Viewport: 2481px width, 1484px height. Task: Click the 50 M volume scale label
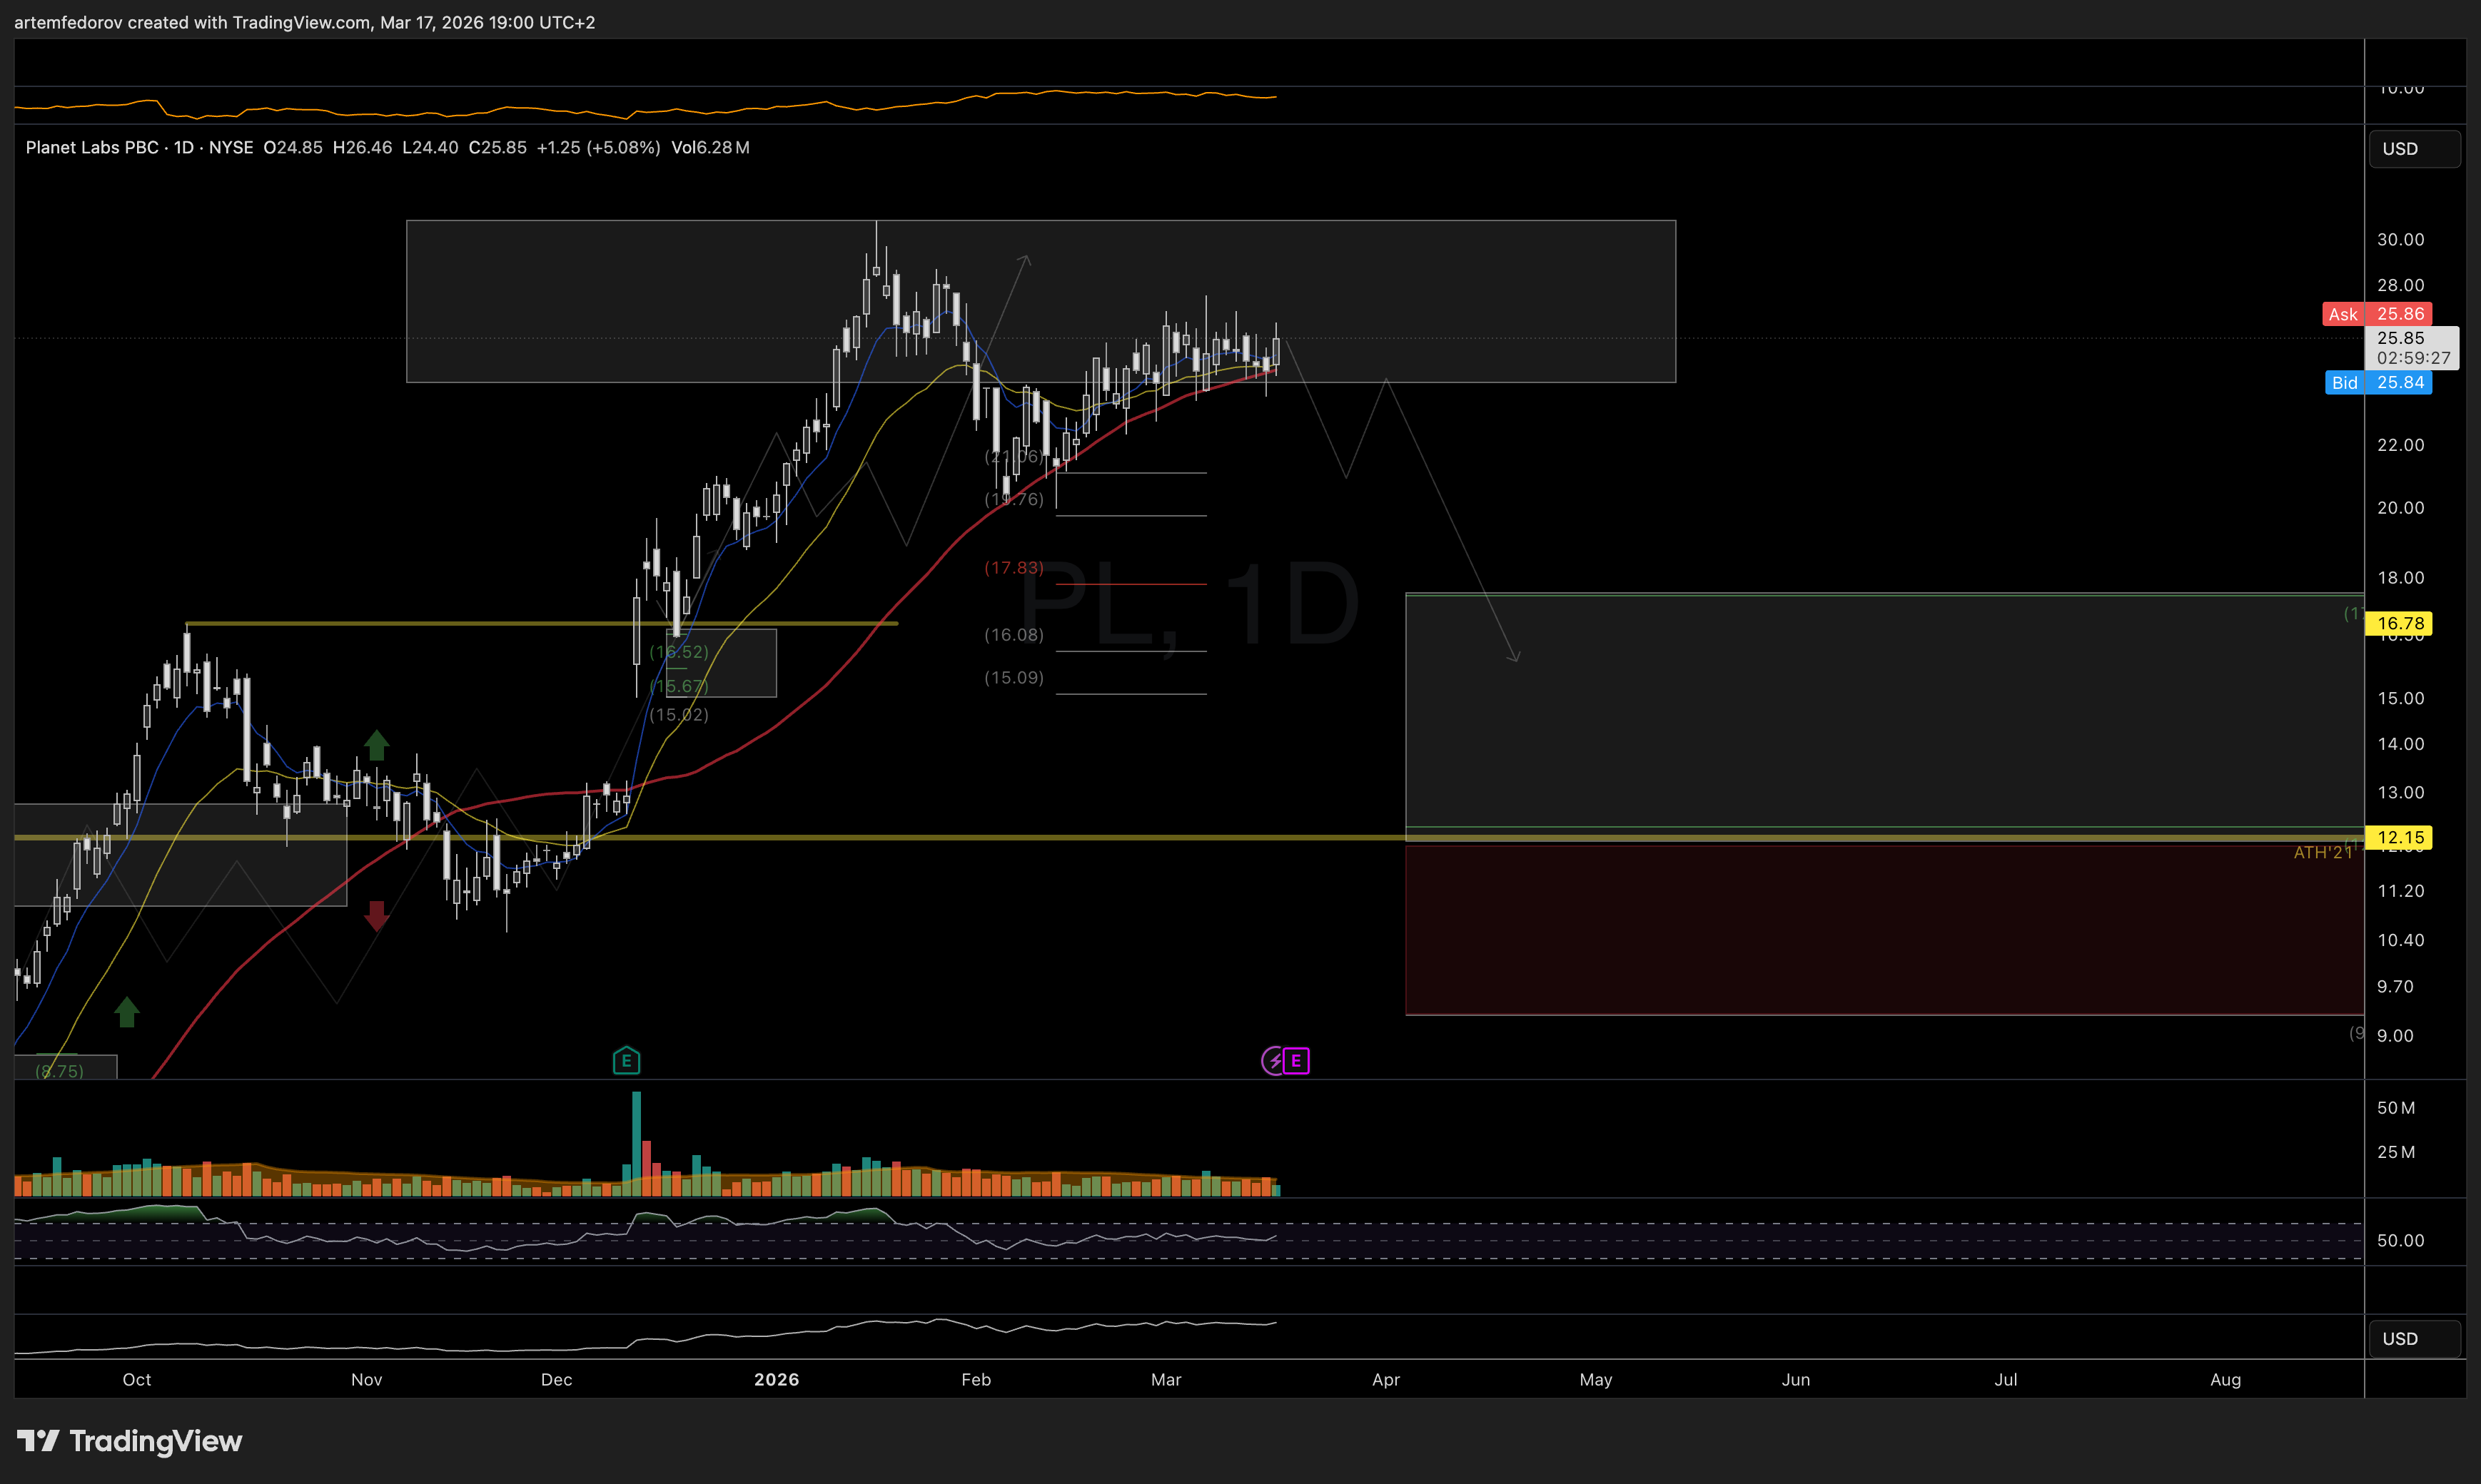tap(2396, 1108)
